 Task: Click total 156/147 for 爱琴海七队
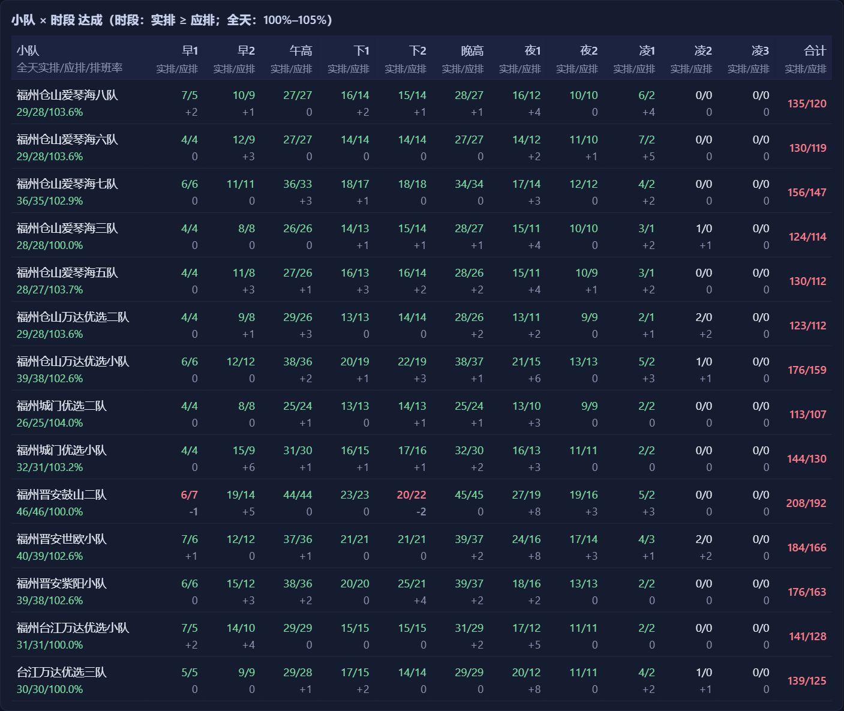807,193
